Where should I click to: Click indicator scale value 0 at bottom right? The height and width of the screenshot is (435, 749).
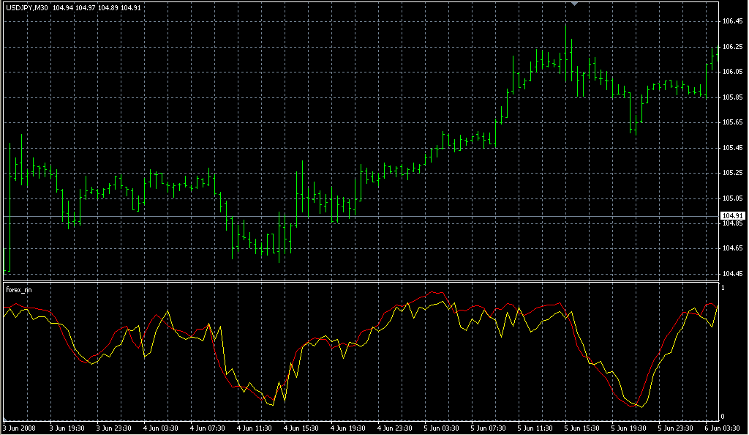[723, 417]
